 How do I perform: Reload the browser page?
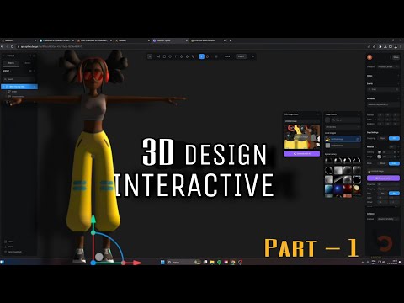coord(13,46)
